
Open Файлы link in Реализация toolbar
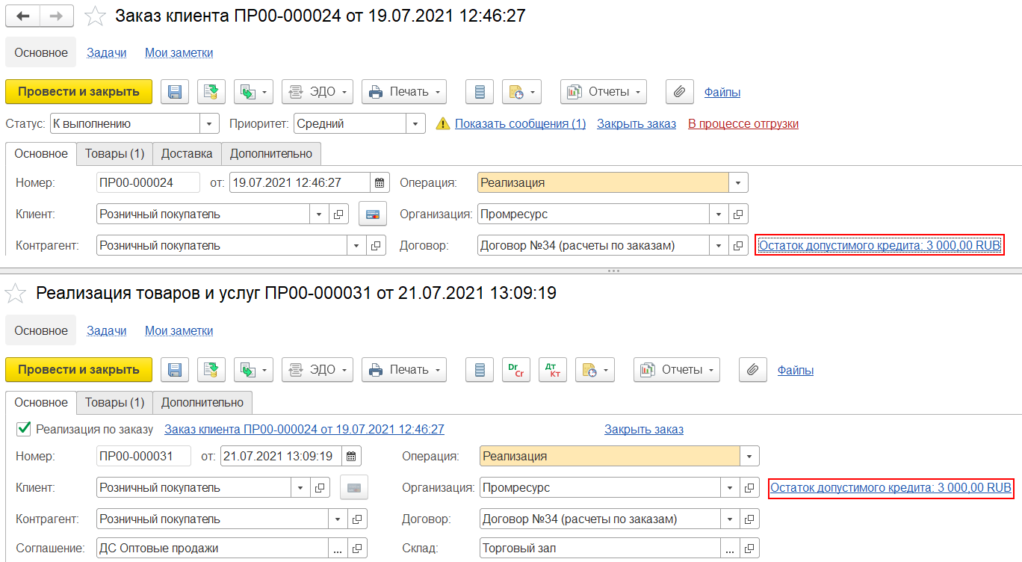[x=796, y=370]
